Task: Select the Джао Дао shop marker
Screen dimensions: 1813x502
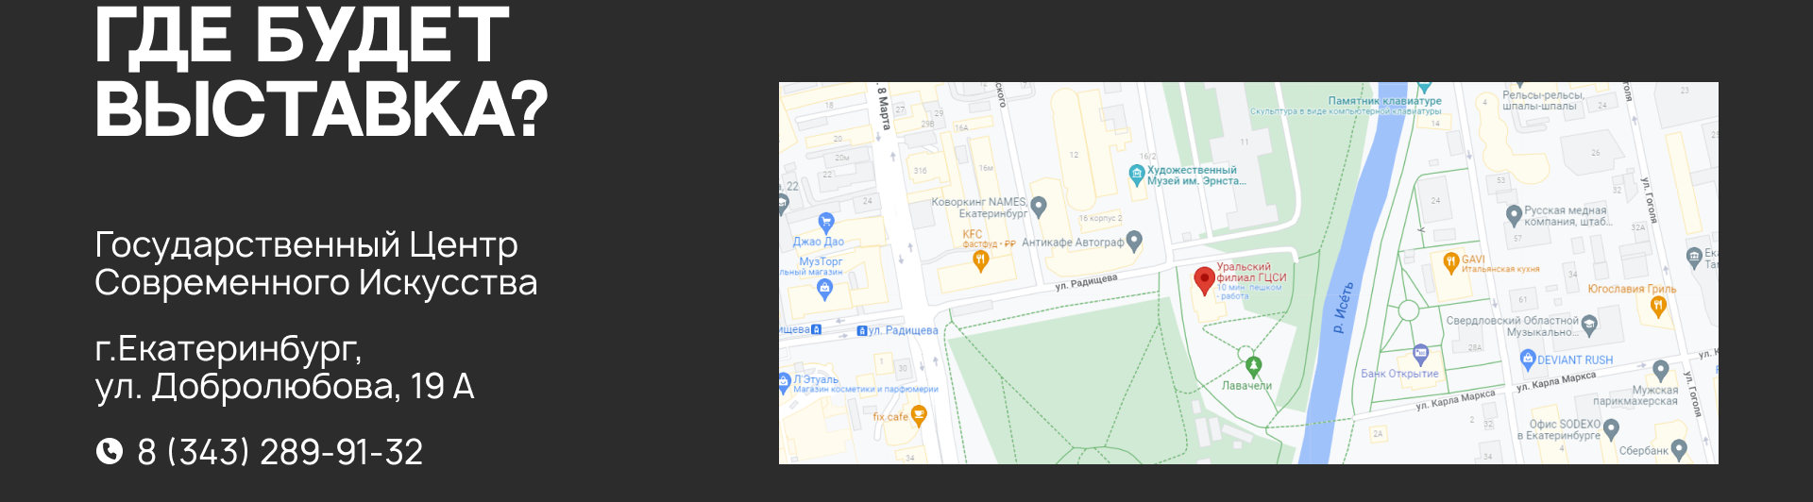Action: click(x=826, y=224)
